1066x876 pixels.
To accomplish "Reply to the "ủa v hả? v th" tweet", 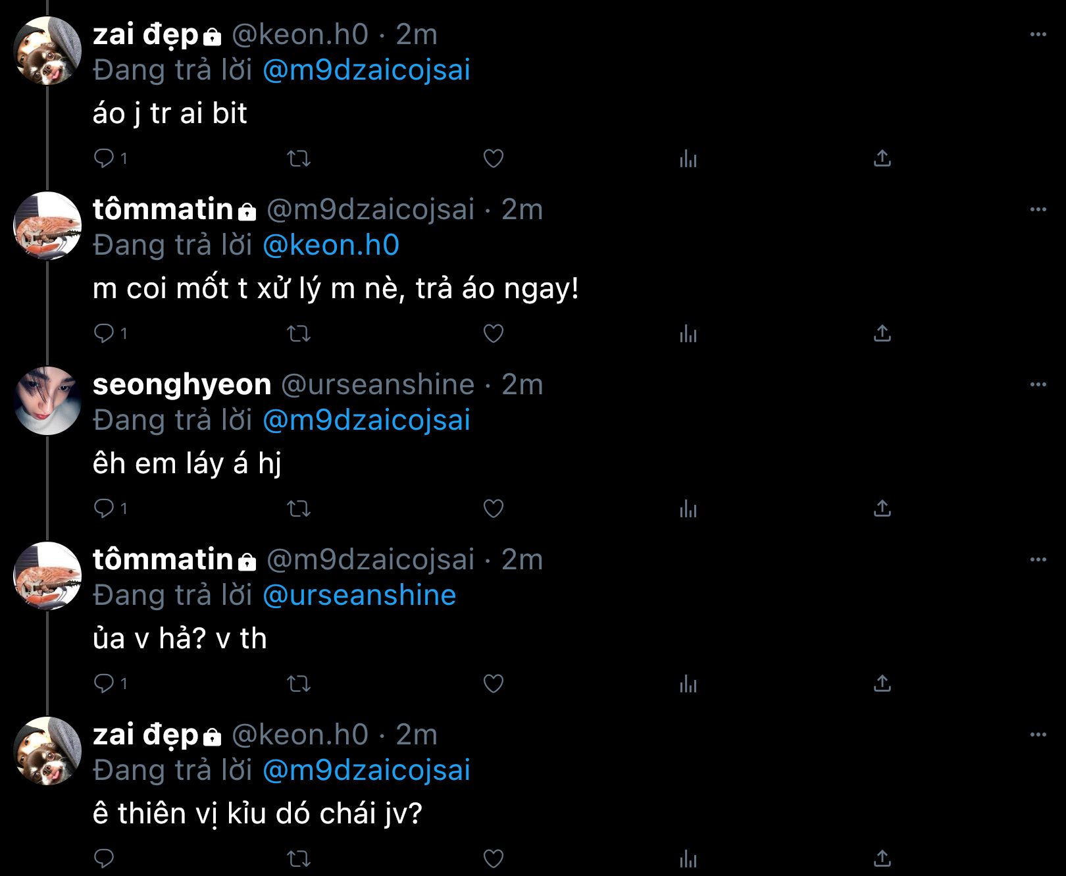I will (104, 684).
